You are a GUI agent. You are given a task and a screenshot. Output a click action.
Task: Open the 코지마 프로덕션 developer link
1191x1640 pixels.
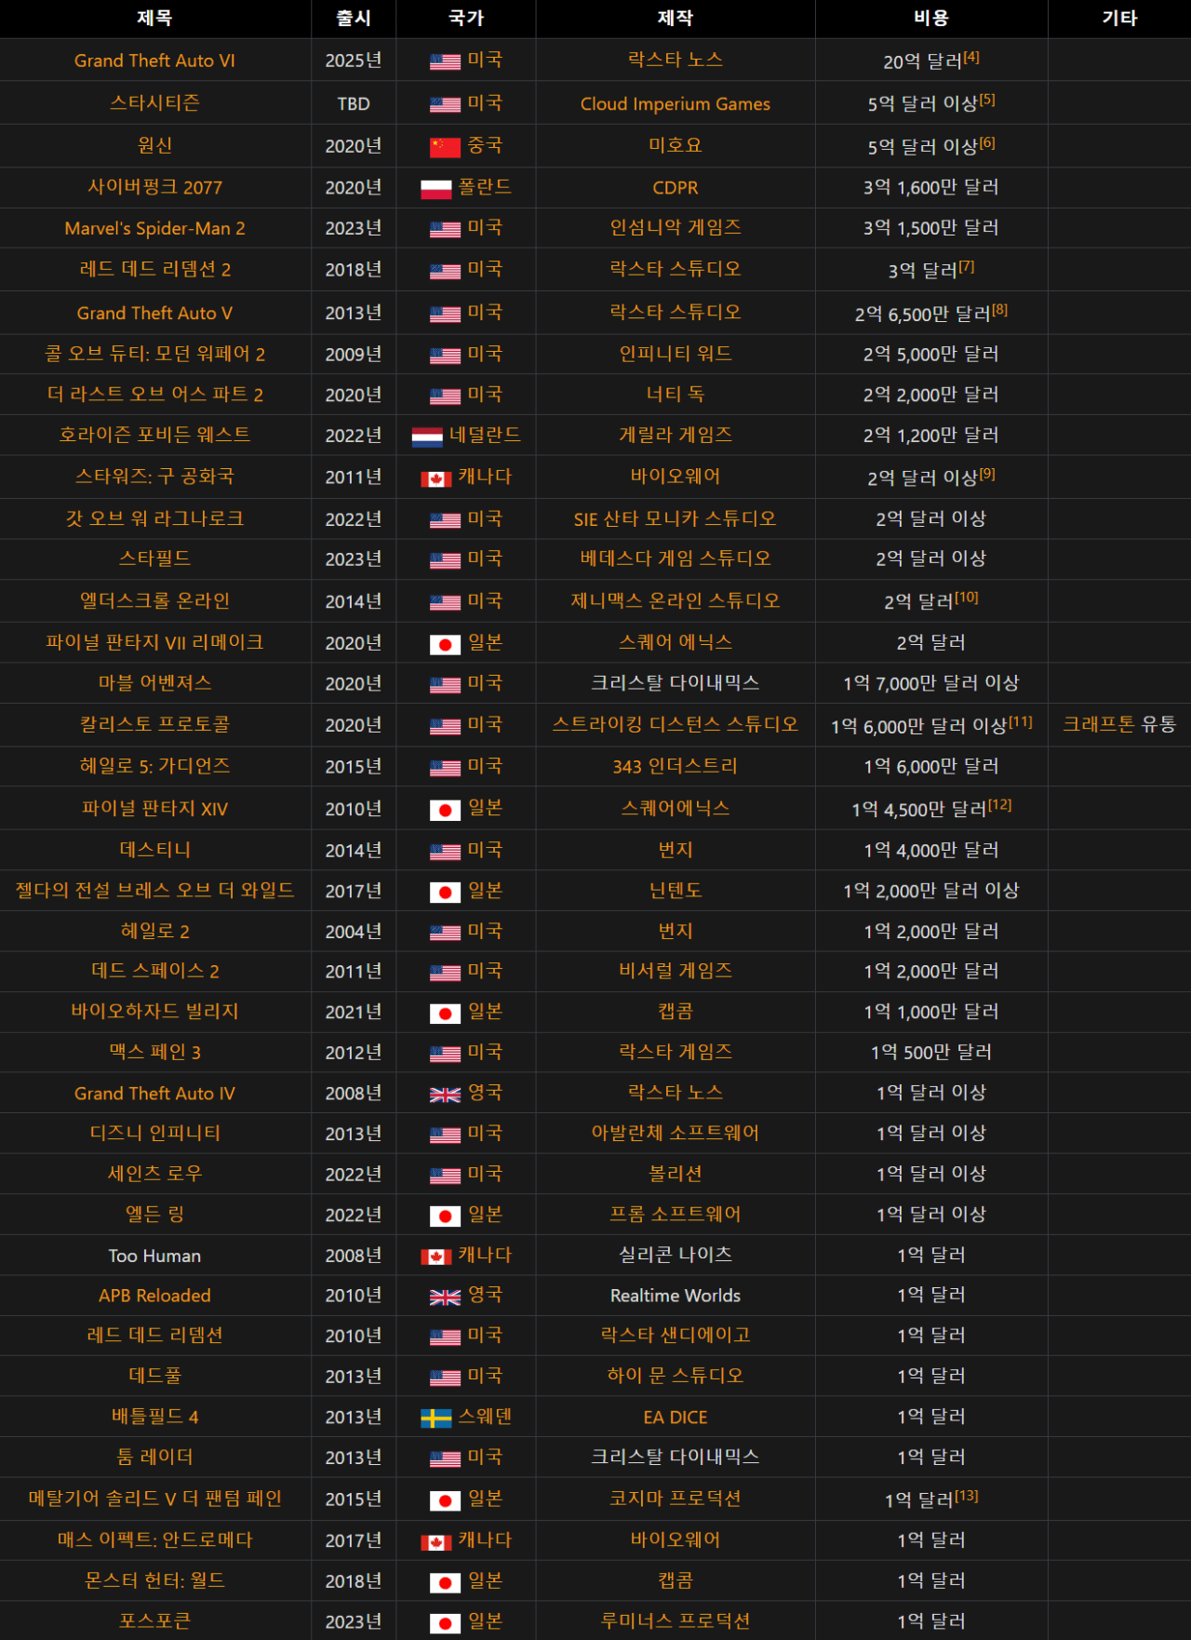pyautogui.click(x=676, y=1499)
